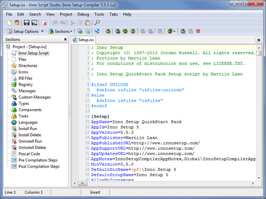Viewport: 266px width, 199px height.
Task: Click the Undo toolbar arrow
Action: [x=54, y=22]
